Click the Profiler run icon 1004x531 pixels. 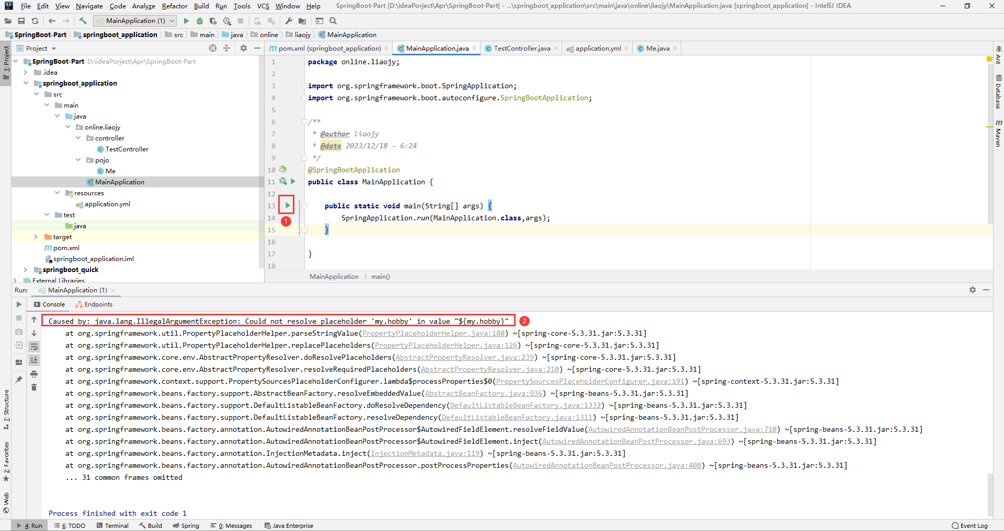[227, 21]
